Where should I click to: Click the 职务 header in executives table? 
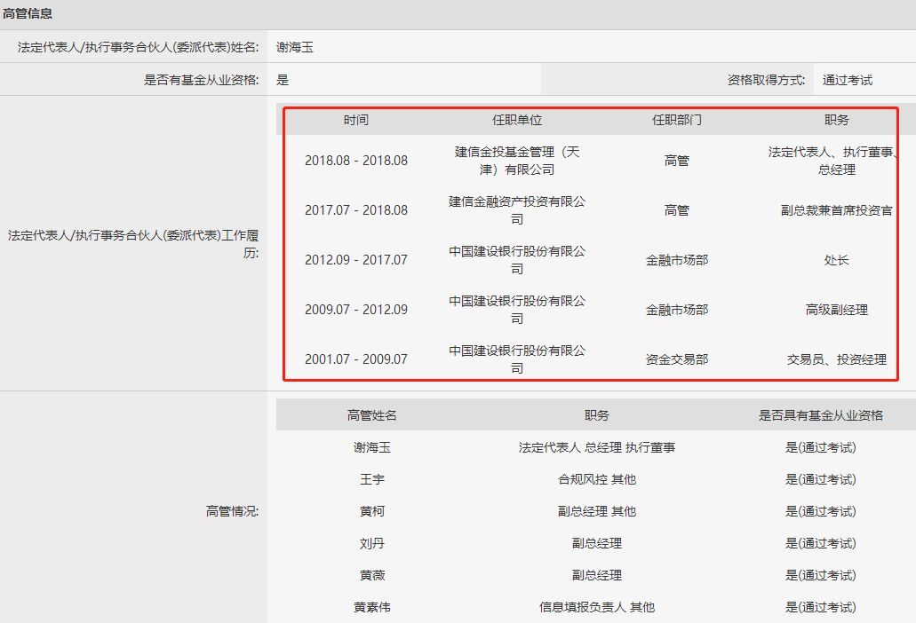[x=596, y=414]
